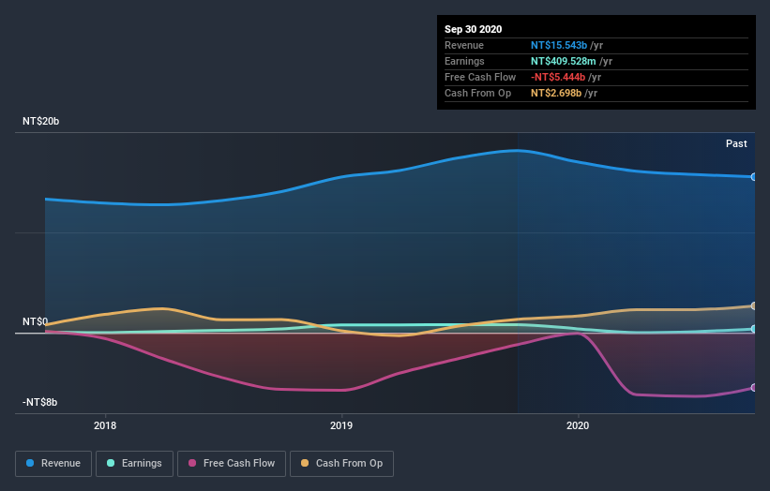Click the Earnings row label in tooltip
Screen dimensions: 770x491
(464, 61)
